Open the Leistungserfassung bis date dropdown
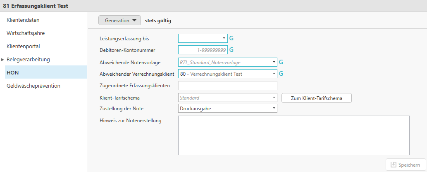This screenshot has height=172, width=427. pyautogui.click(x=224, y=38)
